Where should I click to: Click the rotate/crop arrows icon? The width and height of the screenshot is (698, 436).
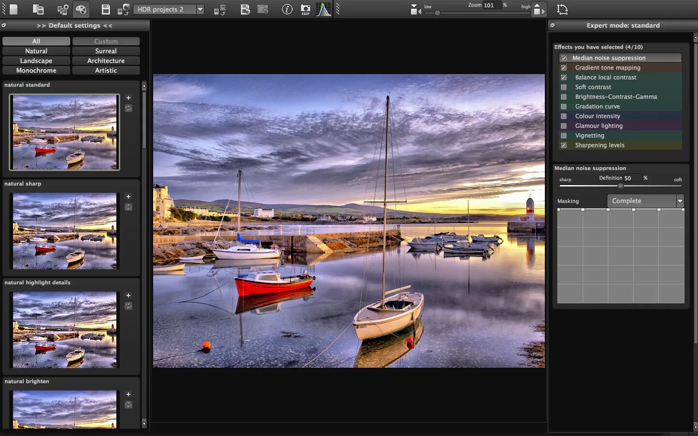click(x=562, y=9)
